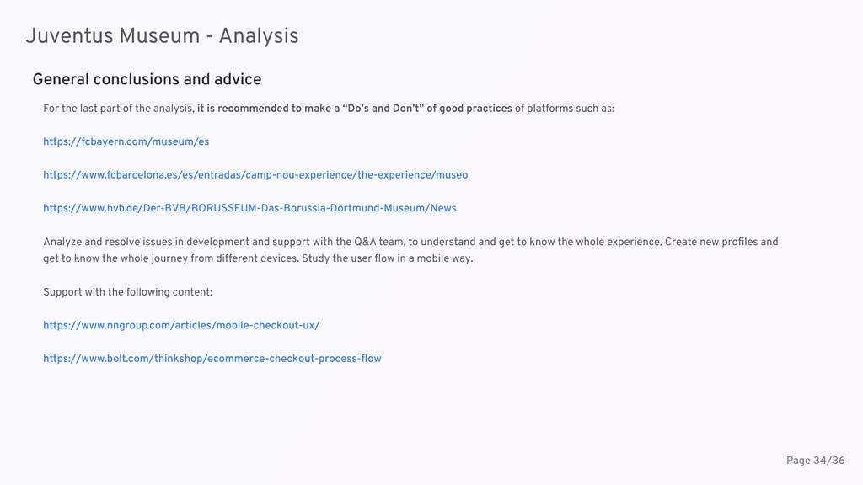Open the BVB Borusseum Dortmund Museum link
This screenshot has width=863, height=485.
coord(249,209)
